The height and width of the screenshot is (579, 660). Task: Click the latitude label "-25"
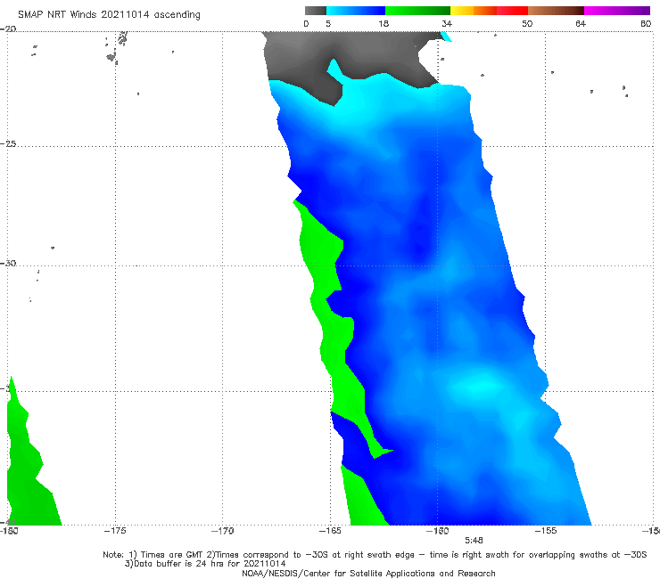click(8, 143)
